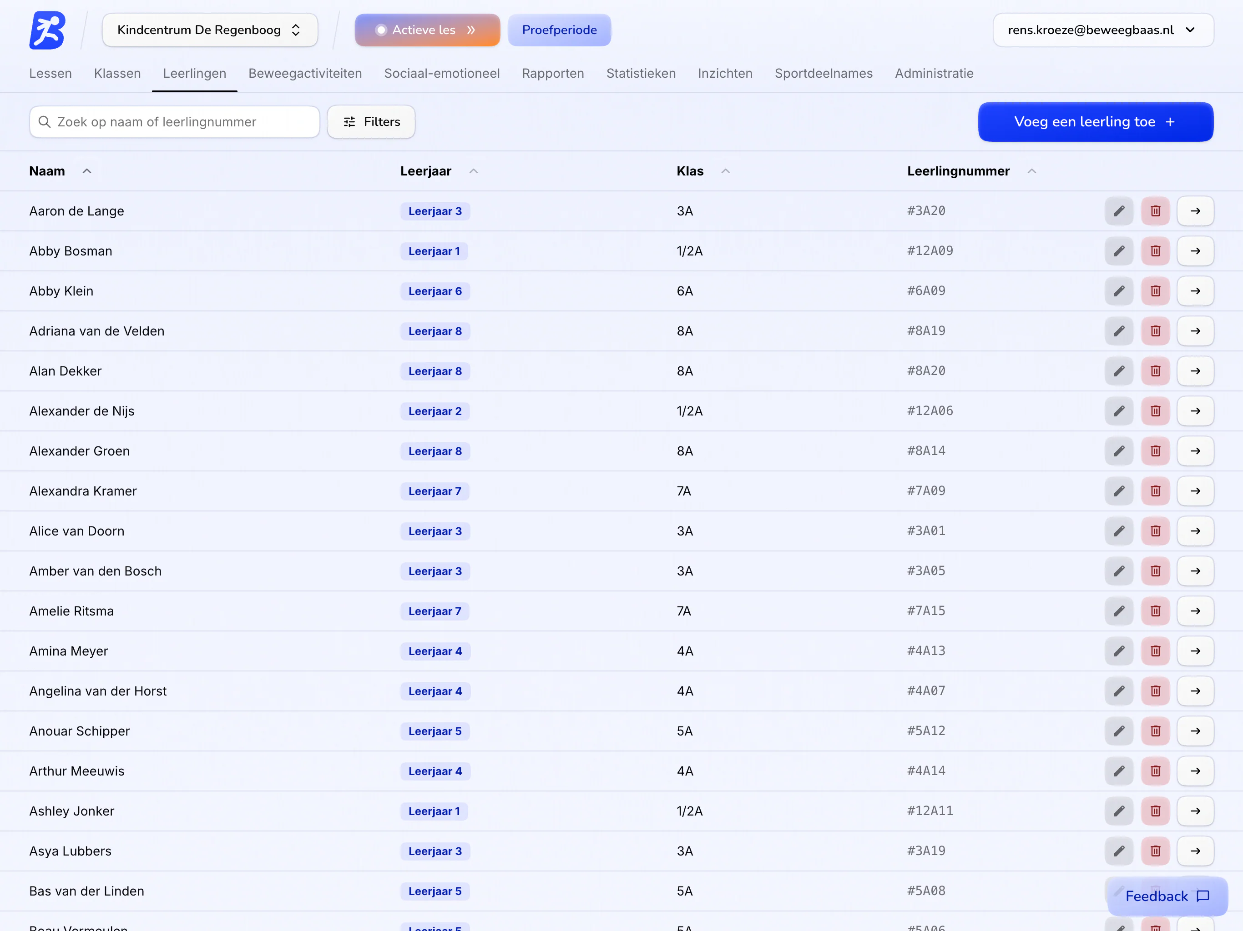Delete Alan Dekker with trash icon
This screenshot has height=931, width=1243.
click(1155, 371)
